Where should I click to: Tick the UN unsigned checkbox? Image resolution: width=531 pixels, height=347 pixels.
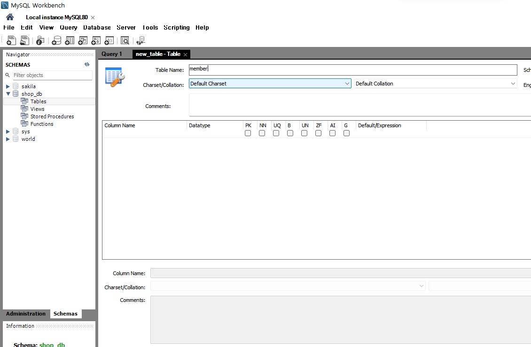305,133
